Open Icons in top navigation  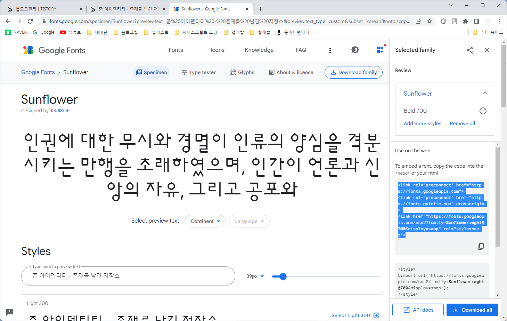(x=218, y=50)
